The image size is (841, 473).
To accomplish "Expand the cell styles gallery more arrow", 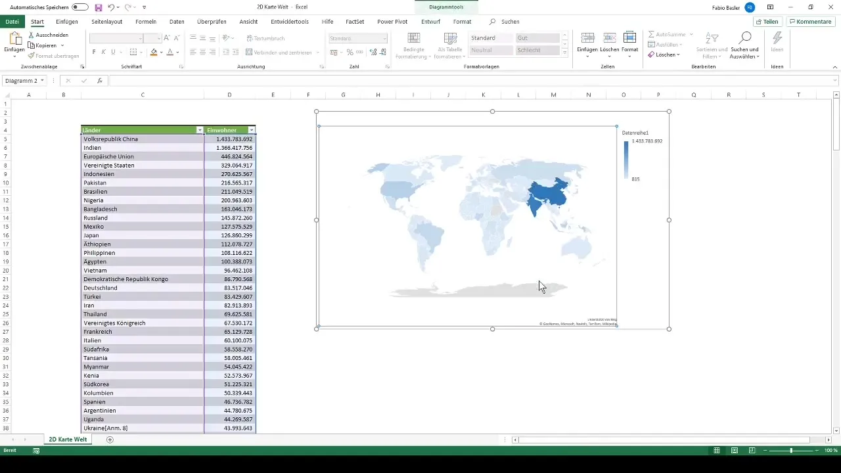I will point(565,52).
